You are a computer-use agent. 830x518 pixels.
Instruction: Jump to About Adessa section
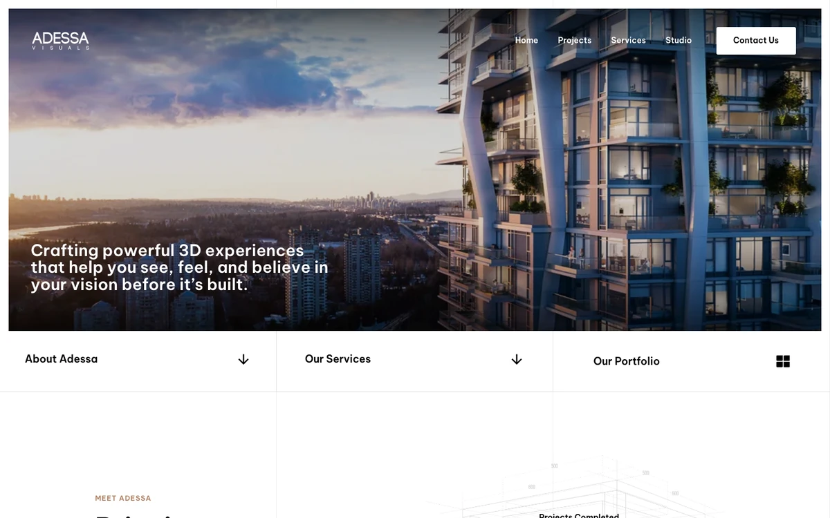click(62, 359)
